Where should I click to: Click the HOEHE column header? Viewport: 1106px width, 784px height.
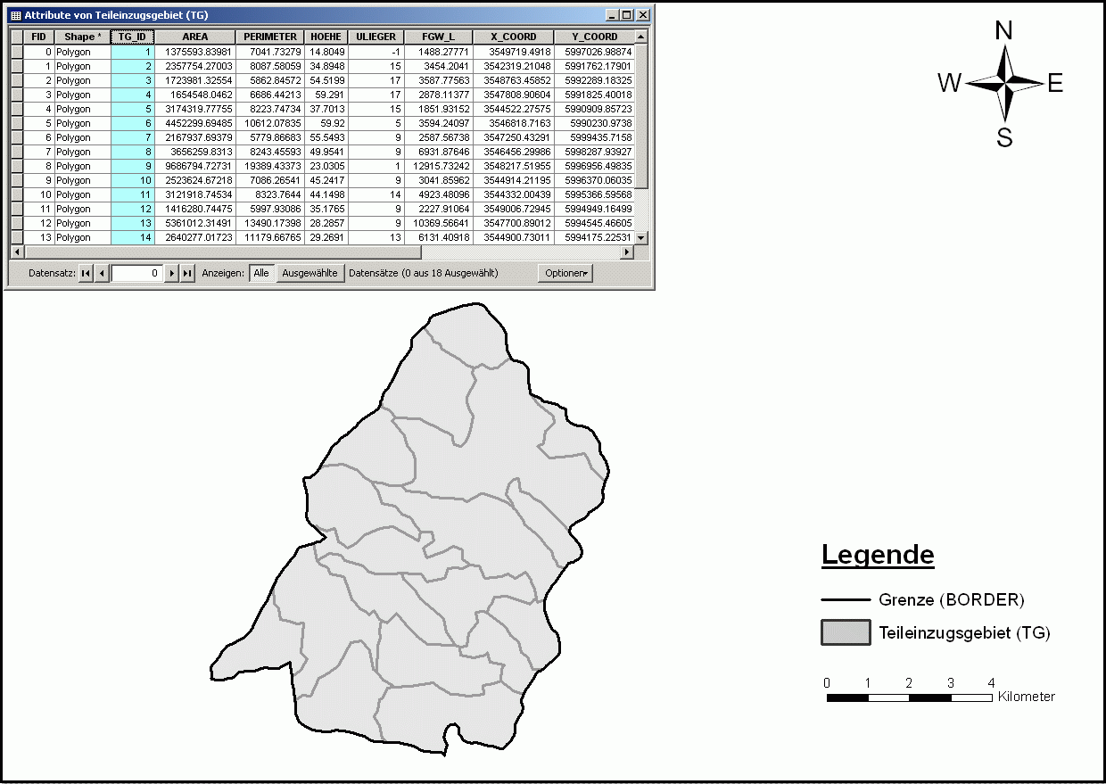[x=326, y=37]
